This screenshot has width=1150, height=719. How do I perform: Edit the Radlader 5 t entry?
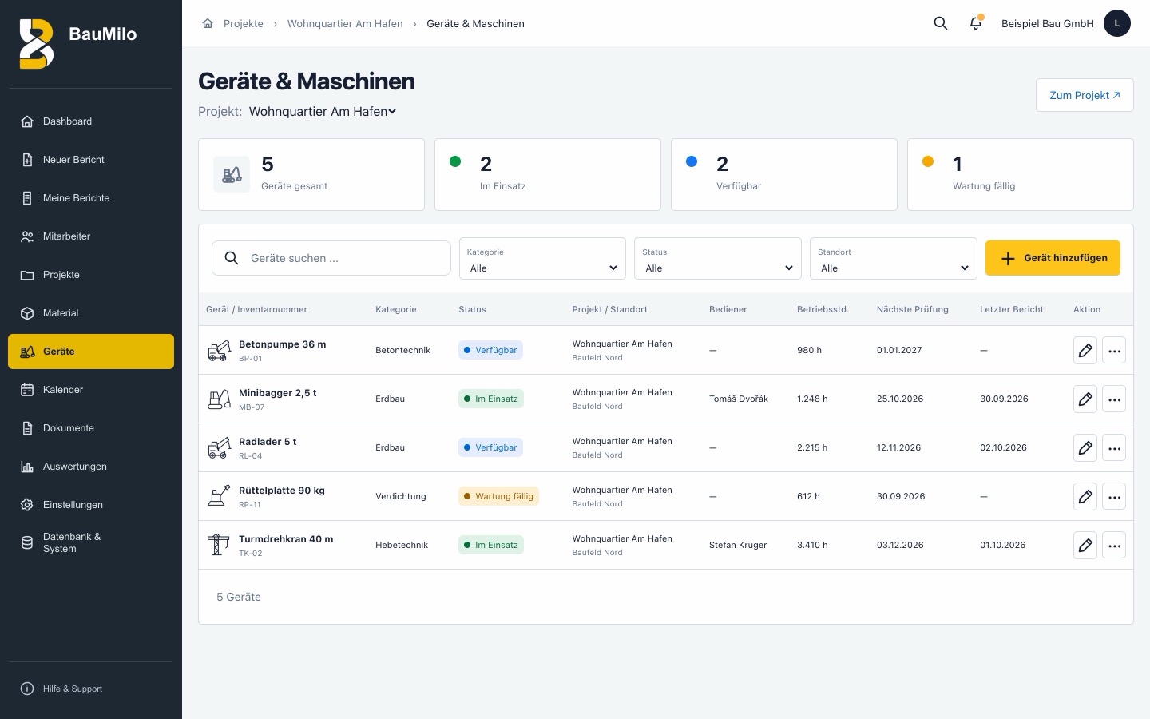click(1085, 447)
